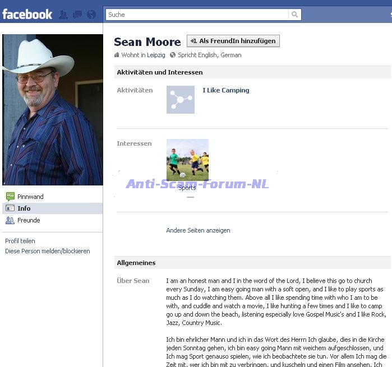Open the Sports soccer thumbnail
The height and width of the screenshot is (367, 392).
tap(187, 160)
